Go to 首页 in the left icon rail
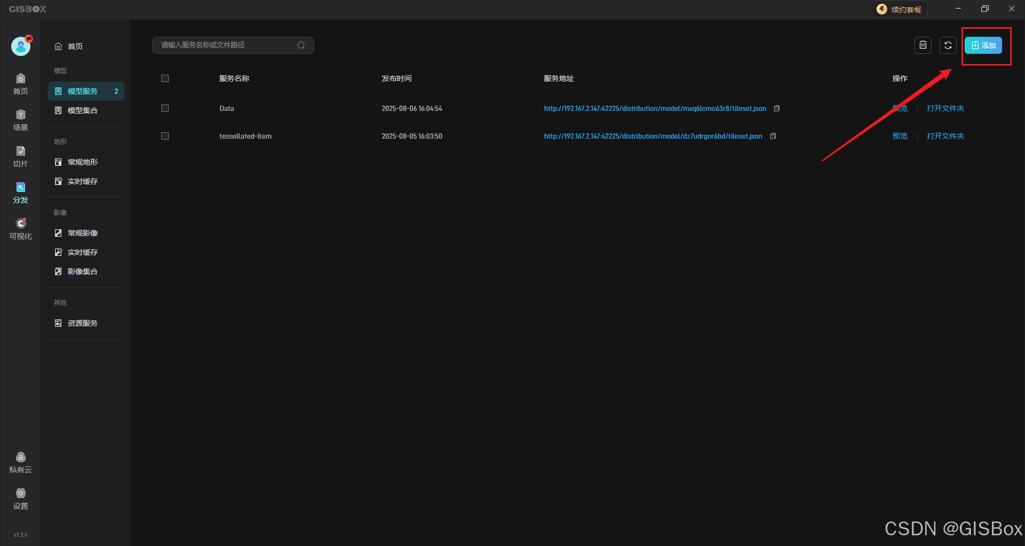The height and width of the screenshot is (546, 1025). pyautogui.click(x=21, y=84)
